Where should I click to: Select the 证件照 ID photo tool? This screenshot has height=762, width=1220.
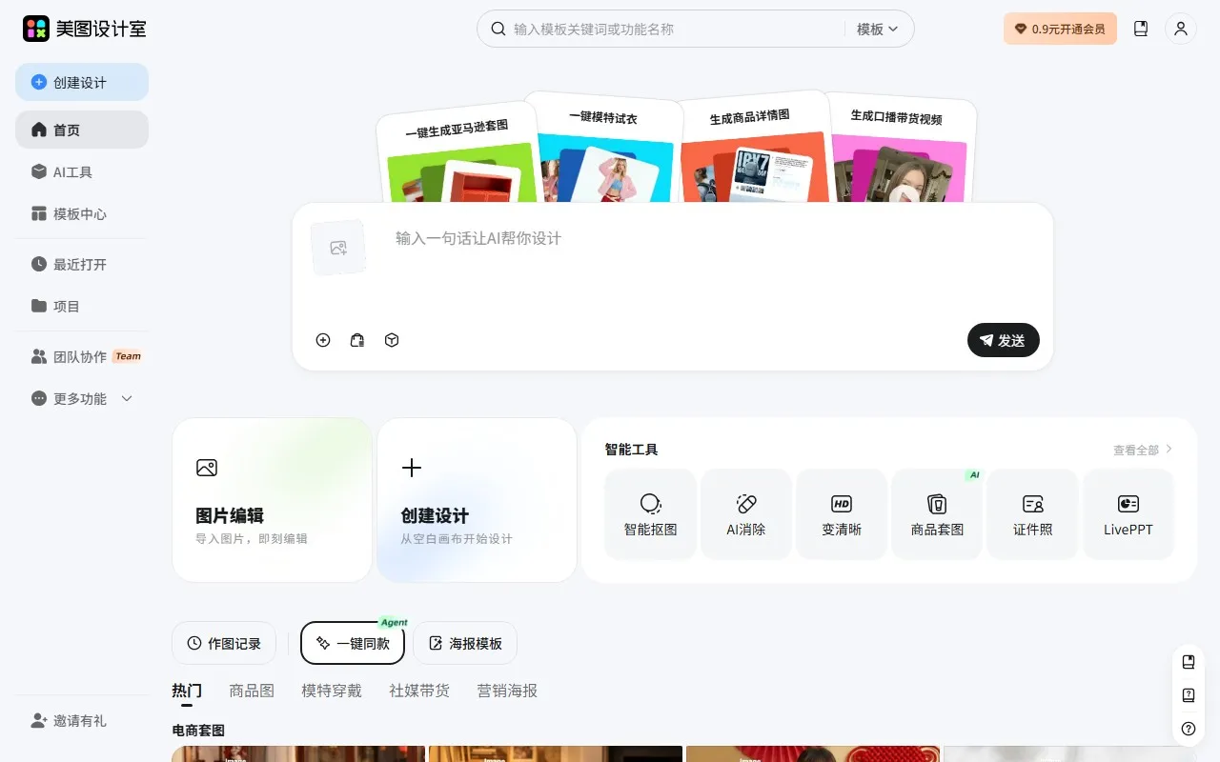1031,512
